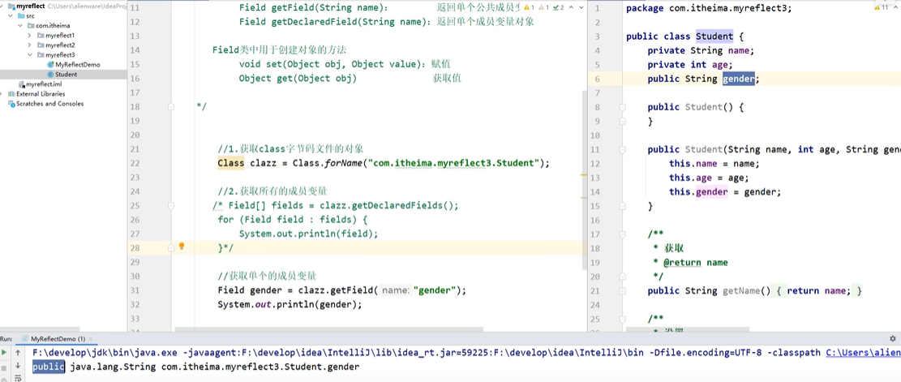Expand the myreflect1 package
This screenshot has width=901, height=382.
[30, 36]
